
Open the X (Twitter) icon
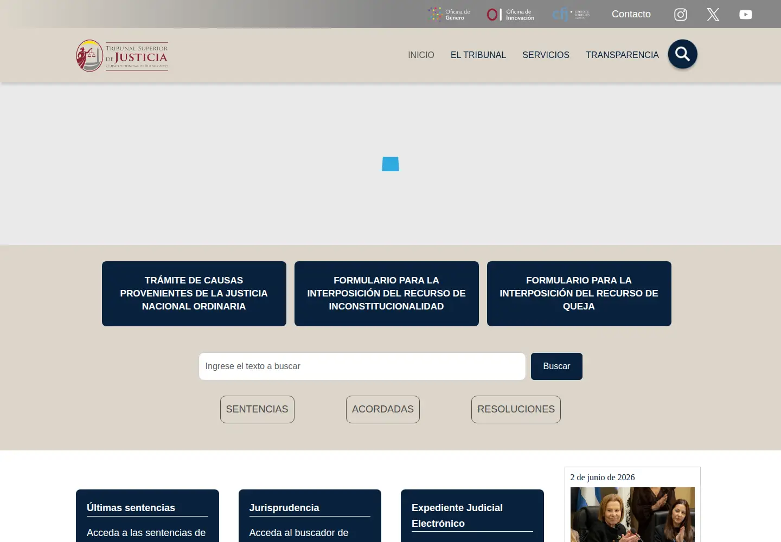coord(713,15)
